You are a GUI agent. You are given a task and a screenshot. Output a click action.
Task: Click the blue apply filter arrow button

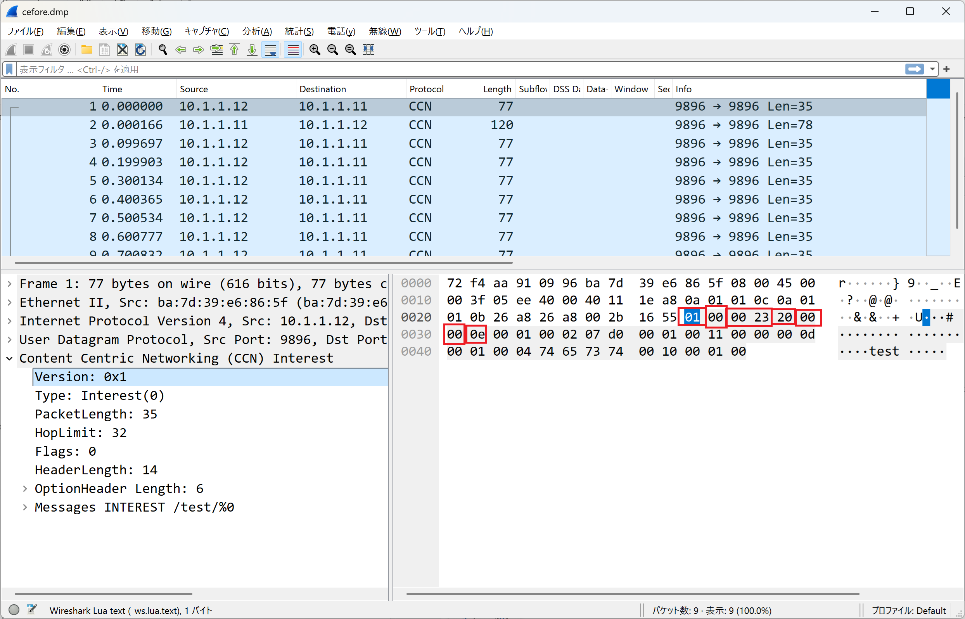(x=915, y=69)
